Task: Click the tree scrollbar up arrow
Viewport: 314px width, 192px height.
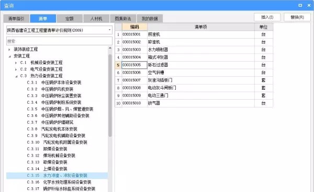Action: click(x=110, y=48)
